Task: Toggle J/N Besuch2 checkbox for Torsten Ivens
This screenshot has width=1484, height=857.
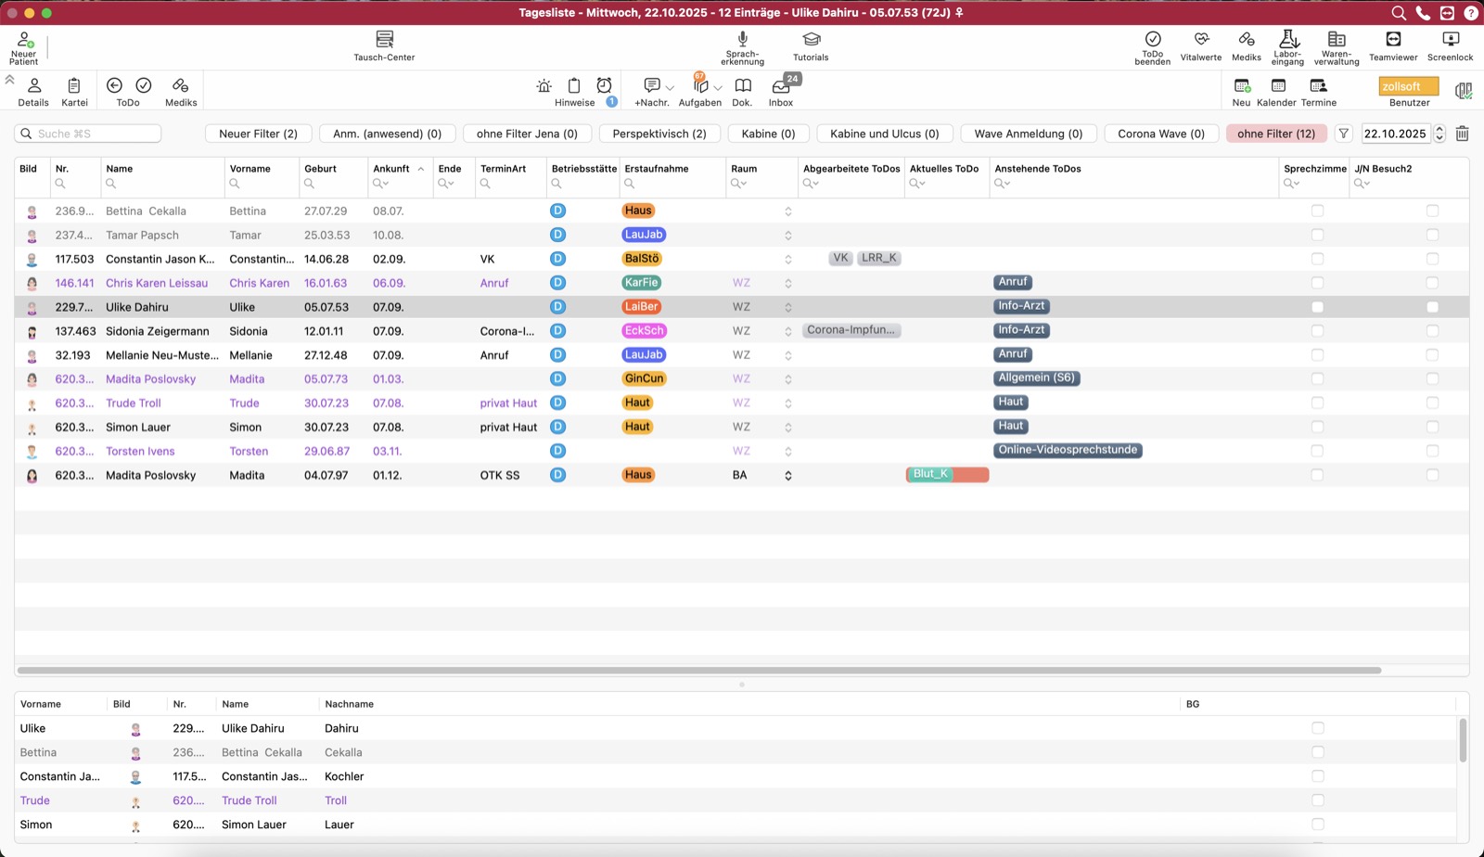Action: click(x=1432, y=451)
